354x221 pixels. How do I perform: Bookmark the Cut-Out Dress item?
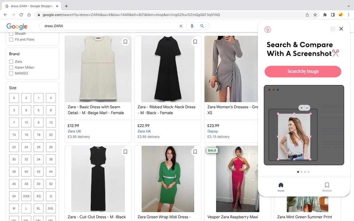pyautogui.click(x=125, y=152)
